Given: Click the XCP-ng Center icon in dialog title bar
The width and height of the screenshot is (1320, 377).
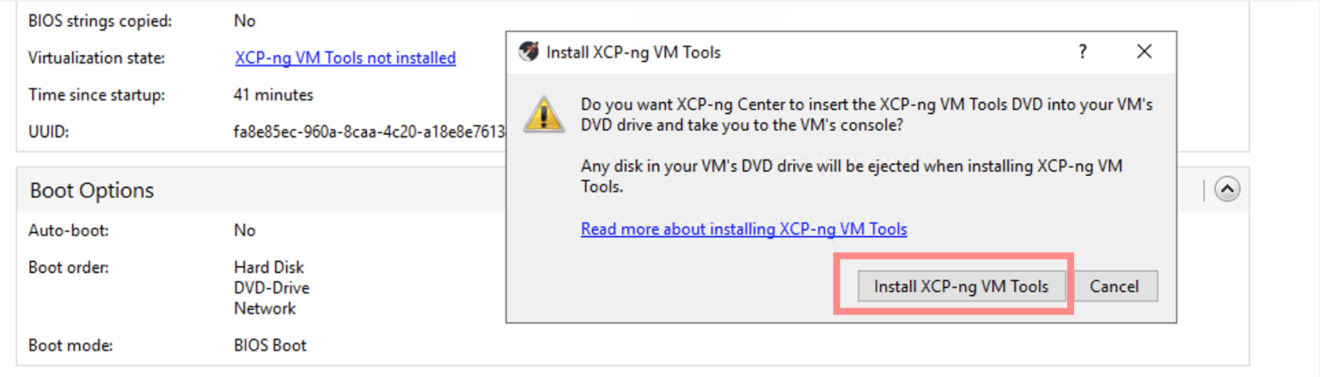Looking at the screenshot, I should tap(529, 51).
